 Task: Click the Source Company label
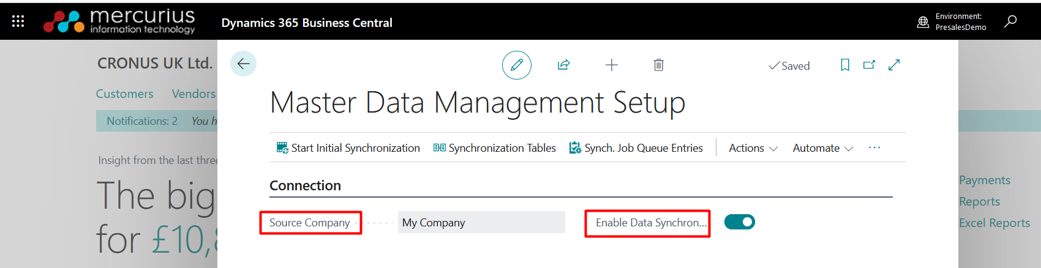310,223
